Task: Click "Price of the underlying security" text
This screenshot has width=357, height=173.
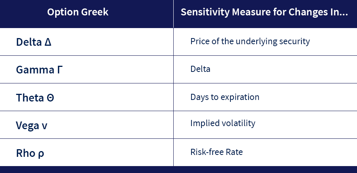Action: click(250, 41)
